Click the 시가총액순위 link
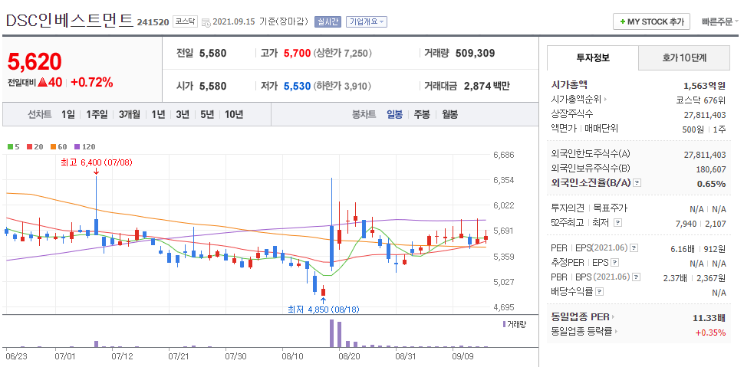The image size is (744, 367). pos(576,100)
